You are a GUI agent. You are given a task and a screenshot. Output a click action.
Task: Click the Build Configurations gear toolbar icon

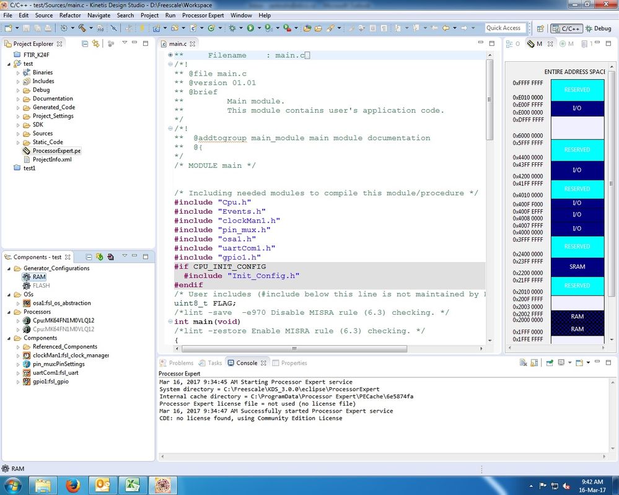(x=64, y=28)
